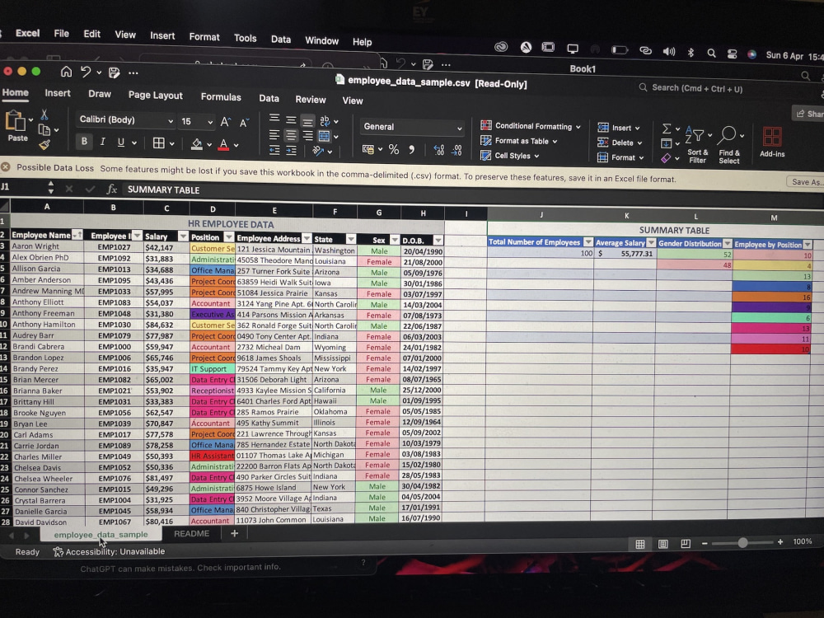This screenshot has height=618, width=824.
Task: Click the Share button
Action: coord(809,114)
